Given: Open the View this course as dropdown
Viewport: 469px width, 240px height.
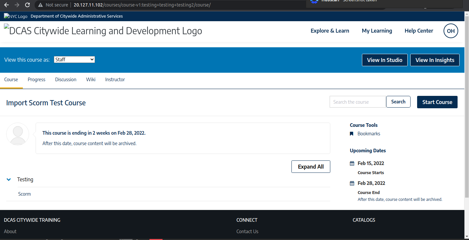Looking at the screenshot, I should [x=74, y=59].
